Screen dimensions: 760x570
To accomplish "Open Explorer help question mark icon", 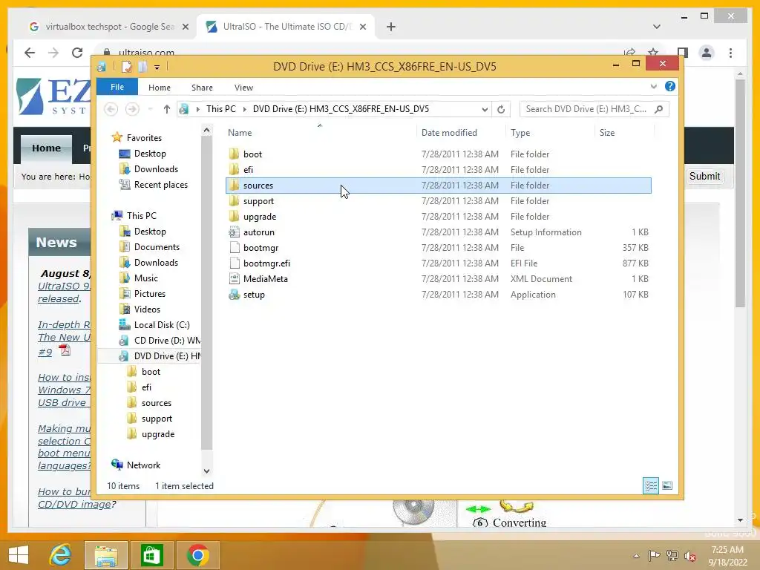I will (x=670, y=86).
